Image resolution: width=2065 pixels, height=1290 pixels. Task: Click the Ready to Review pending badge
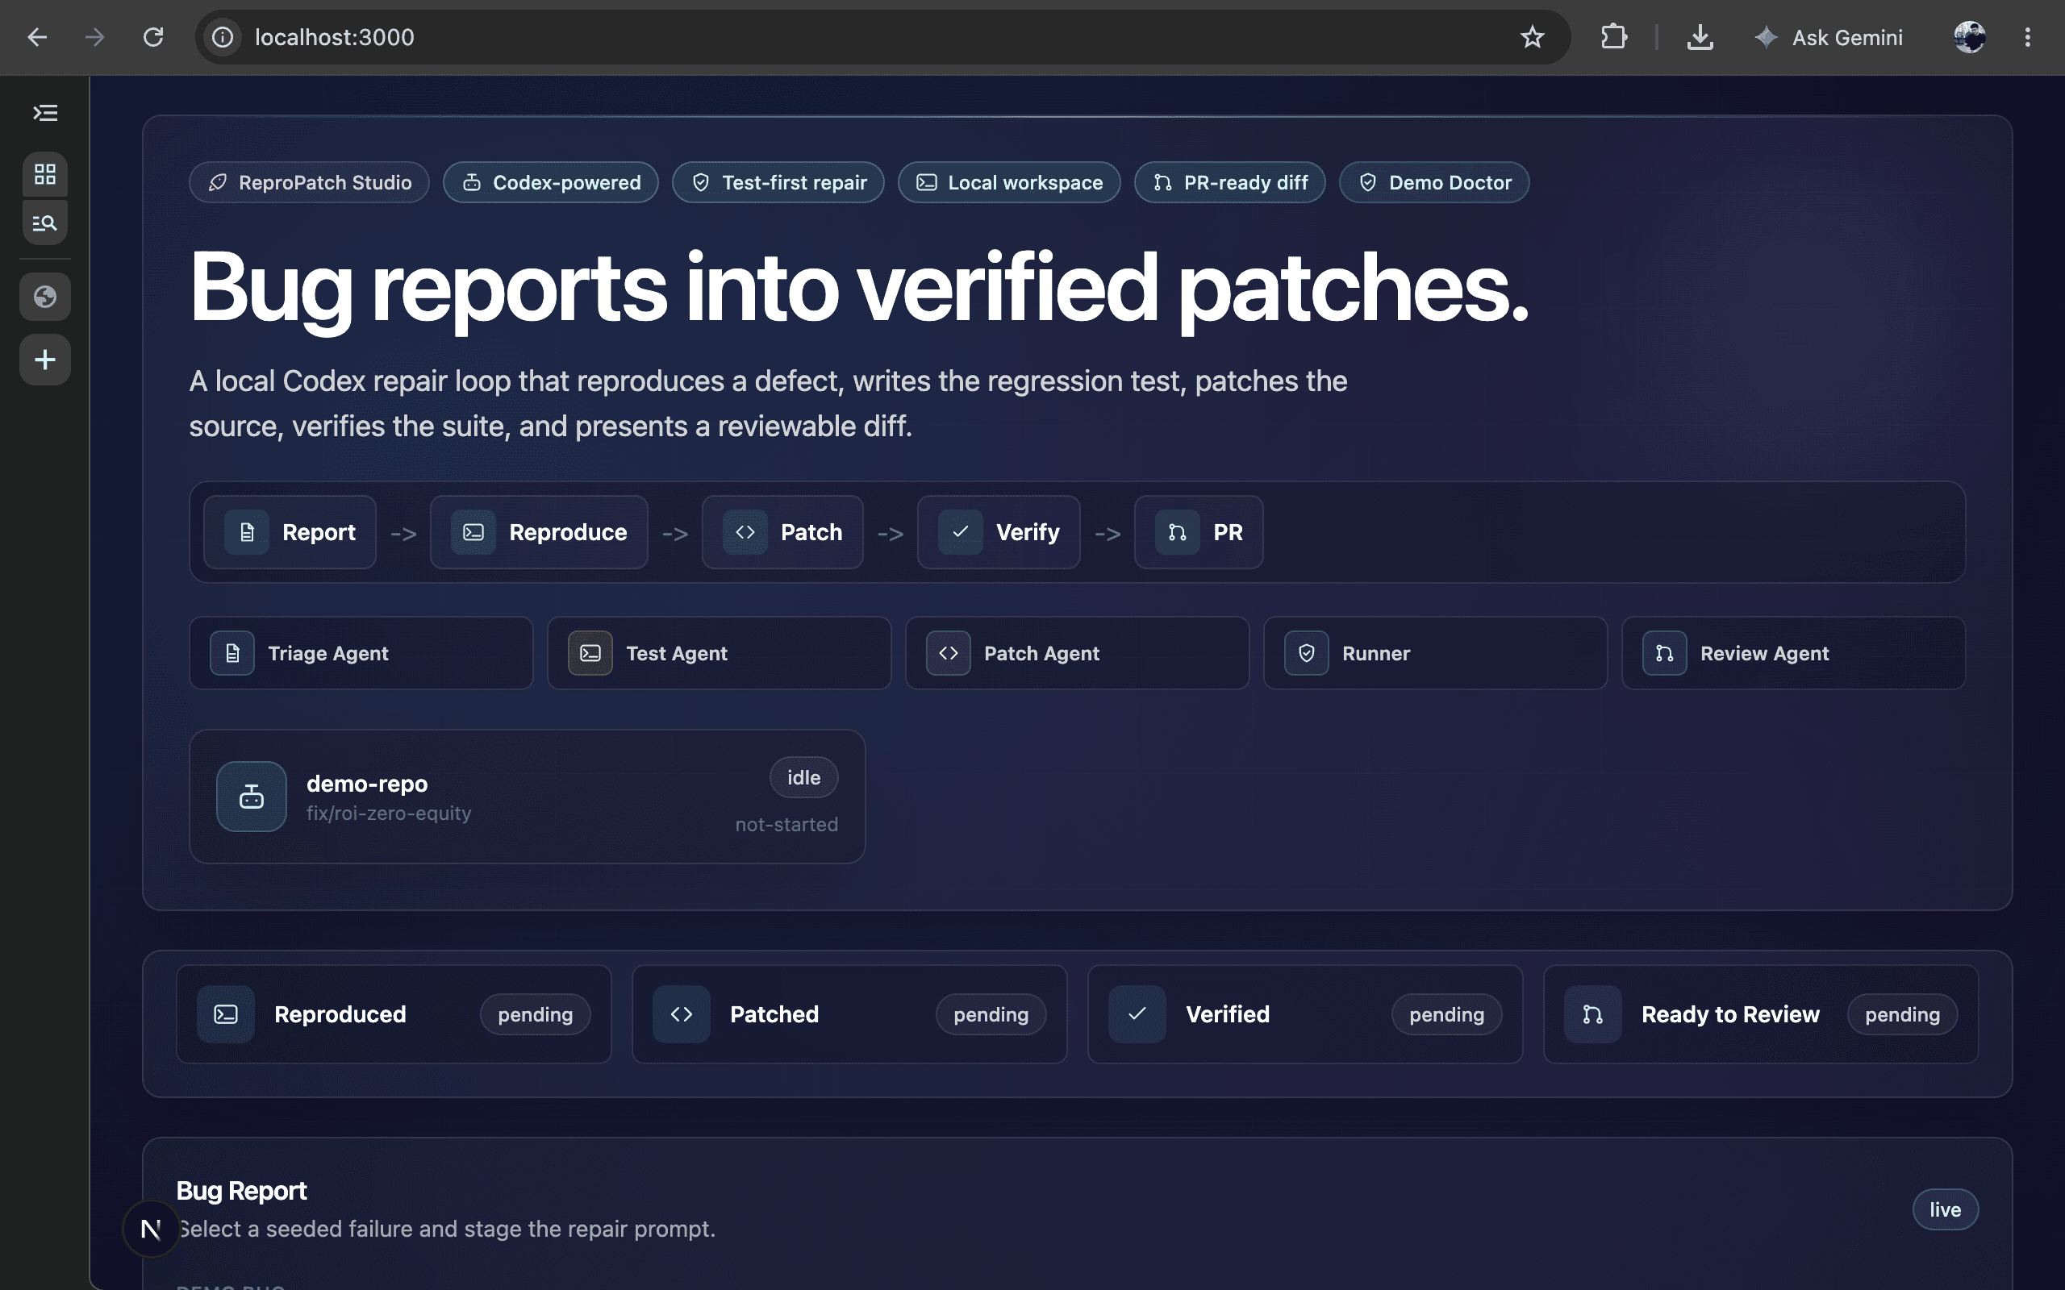click(x=1903, y=1015)
